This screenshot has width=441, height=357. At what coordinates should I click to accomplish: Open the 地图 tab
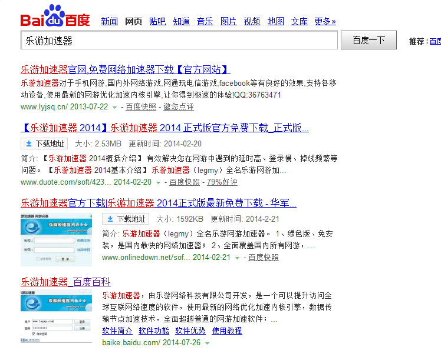point(276,21)
